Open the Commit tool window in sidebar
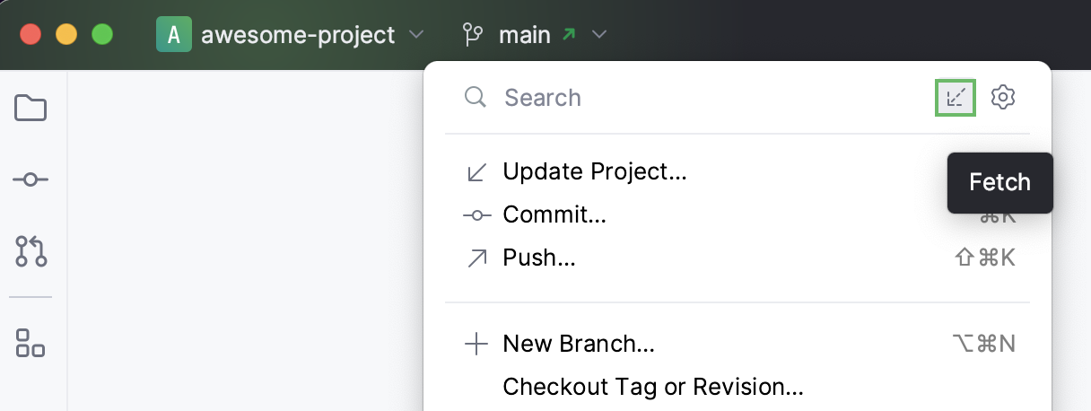 tap(31, 179)
